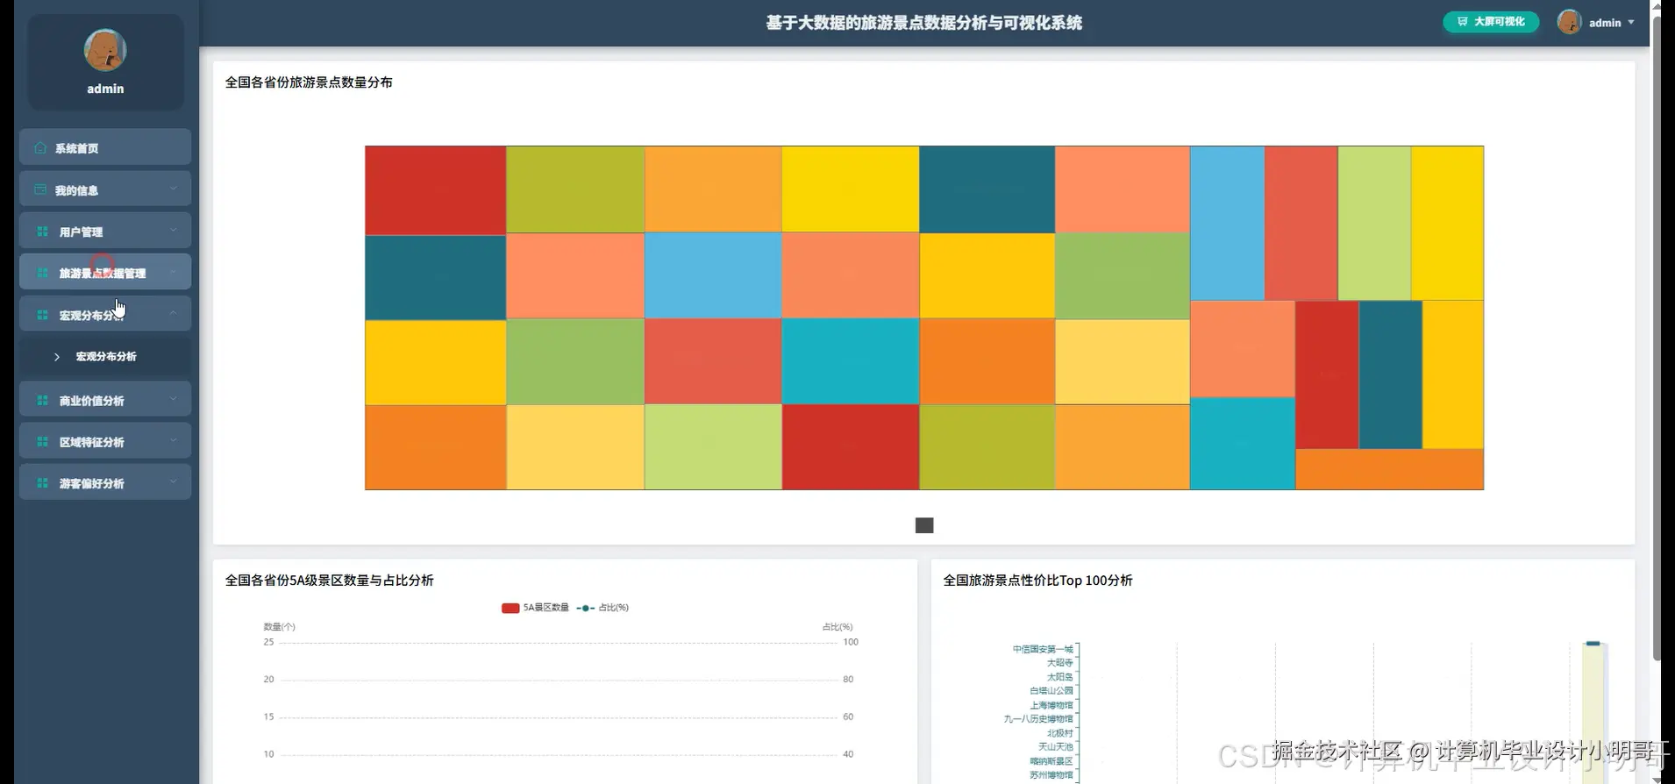
Task: Click the page title 基于大数据的旅游景点数据分析与可视化系统
Action: point(924,23)
